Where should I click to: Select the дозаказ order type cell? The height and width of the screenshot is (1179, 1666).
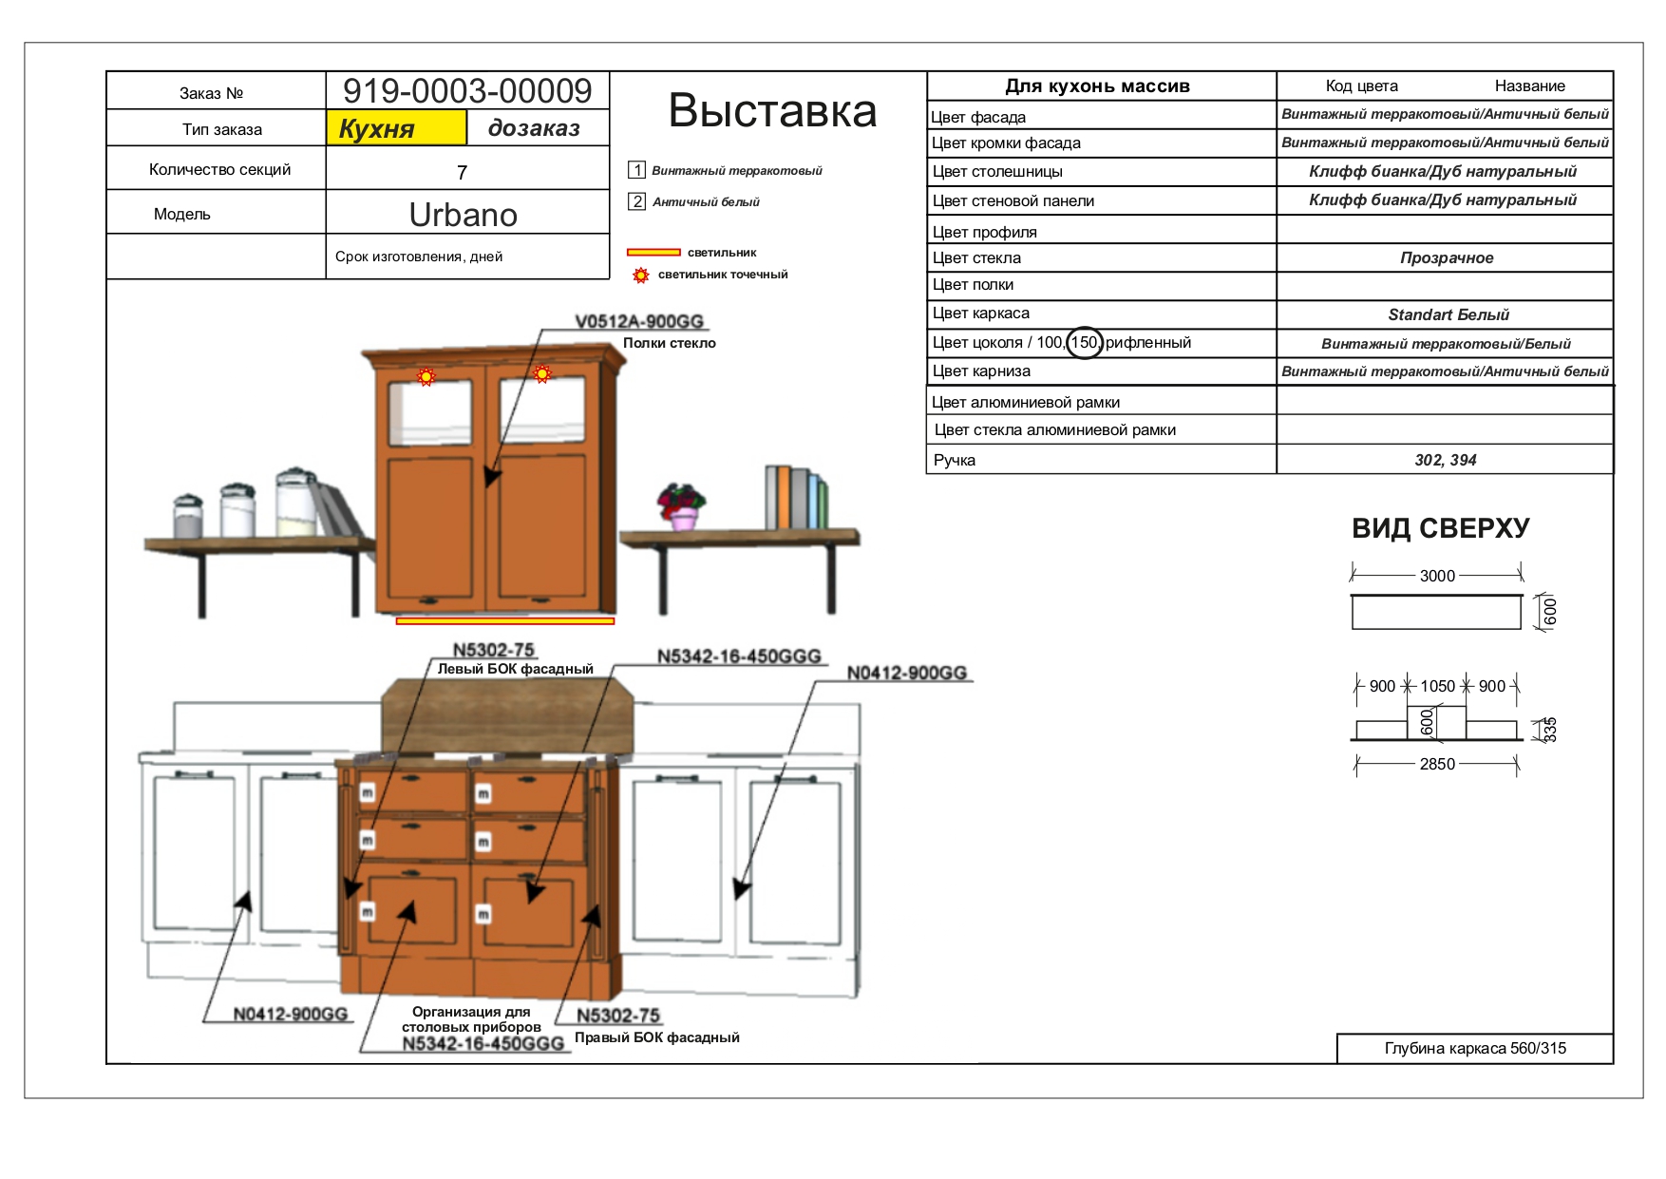pos(537,128)
